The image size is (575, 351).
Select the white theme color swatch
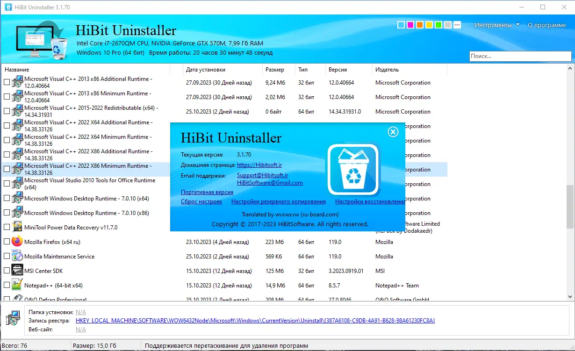pos(401,25)
